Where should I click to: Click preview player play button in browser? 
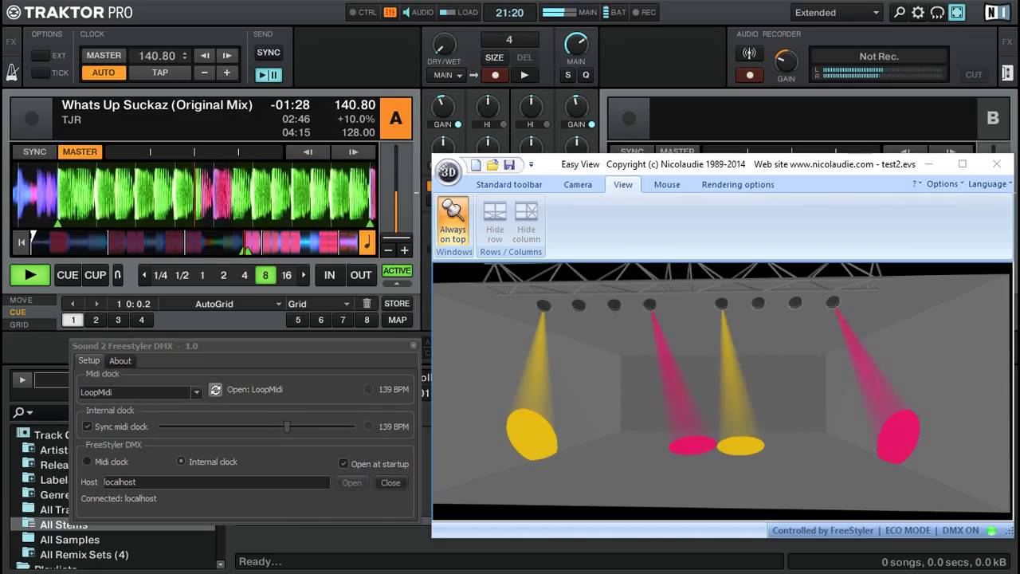22,380
